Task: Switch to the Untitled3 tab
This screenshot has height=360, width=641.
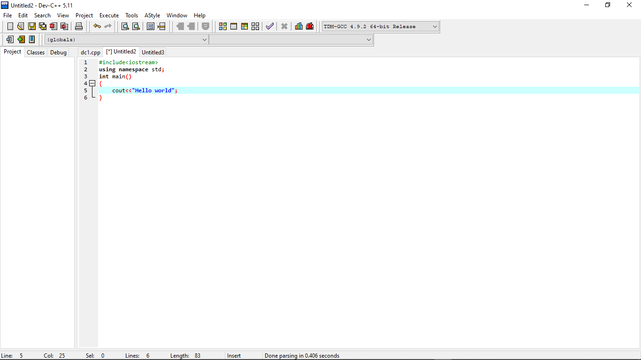Action: pyautogui.click(x=153, y=52)
